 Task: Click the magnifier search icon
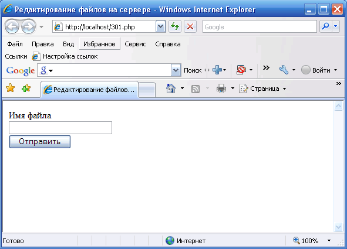coord(325,26)
